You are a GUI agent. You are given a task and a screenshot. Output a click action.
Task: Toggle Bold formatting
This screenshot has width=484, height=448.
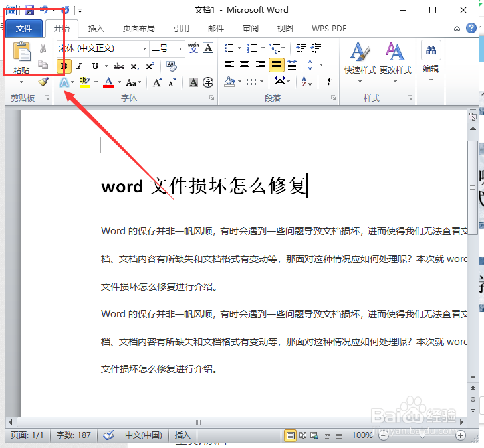(x=64, y=66)
